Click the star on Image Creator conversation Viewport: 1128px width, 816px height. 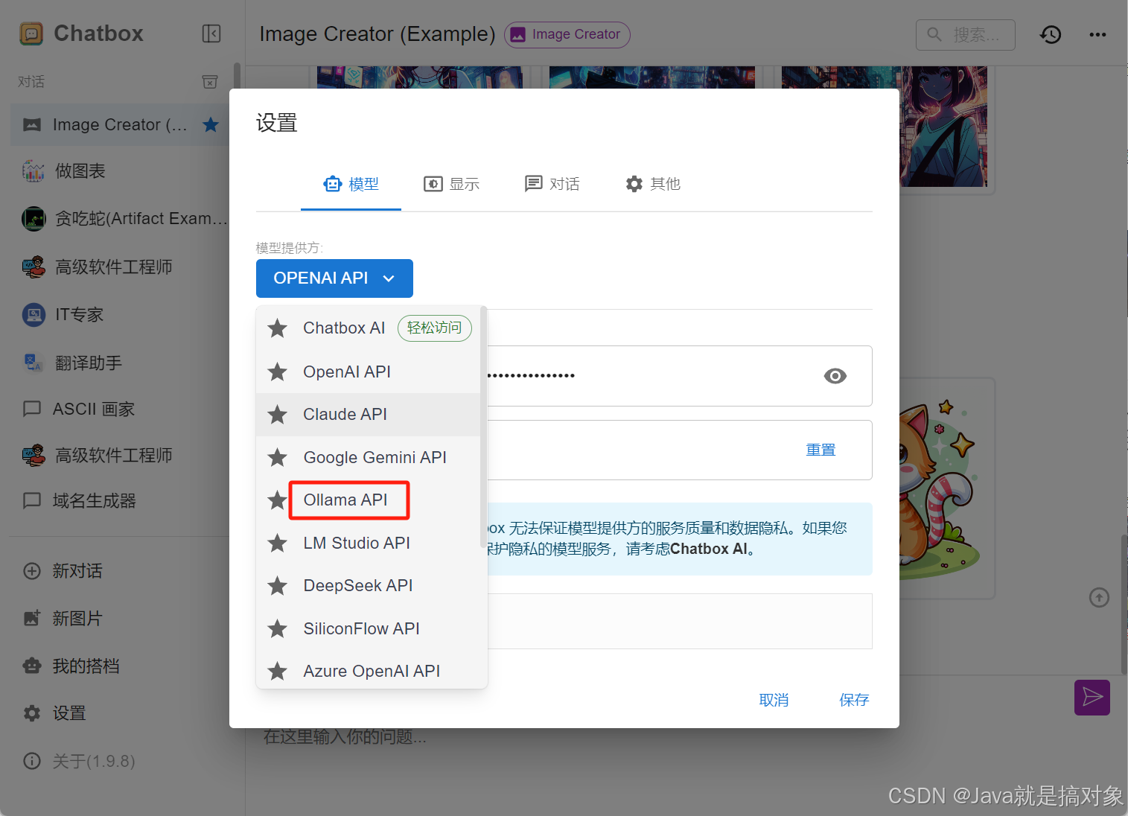click(211, 124)
